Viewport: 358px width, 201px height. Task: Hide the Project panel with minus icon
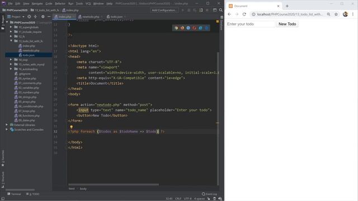[49, 17]
